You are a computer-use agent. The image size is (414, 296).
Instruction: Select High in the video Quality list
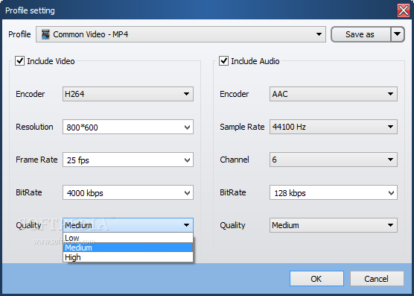128,257
